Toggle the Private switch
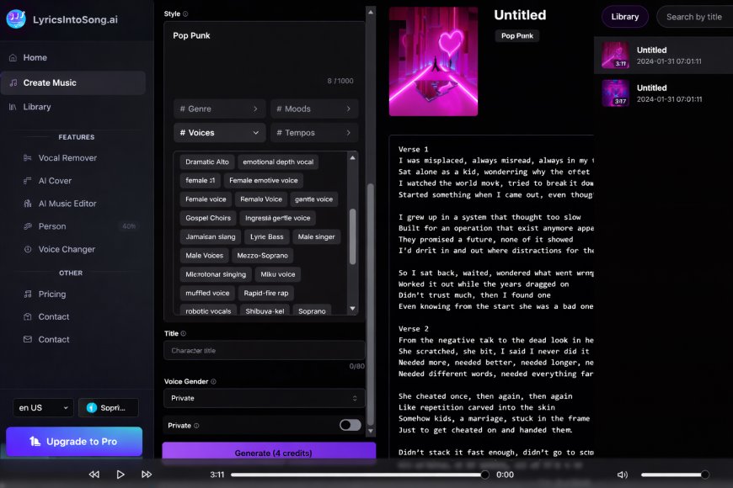 pos(350,425)
